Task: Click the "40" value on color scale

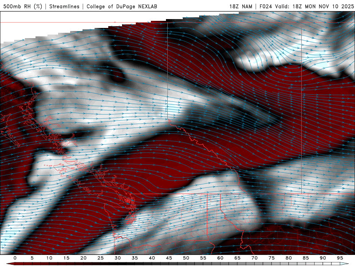Action: (152, 258)
